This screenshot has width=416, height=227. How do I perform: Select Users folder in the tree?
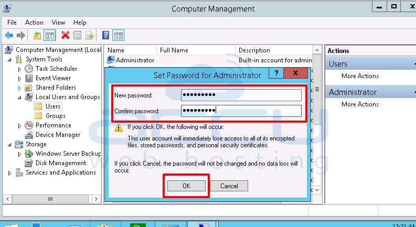point(53,106)
